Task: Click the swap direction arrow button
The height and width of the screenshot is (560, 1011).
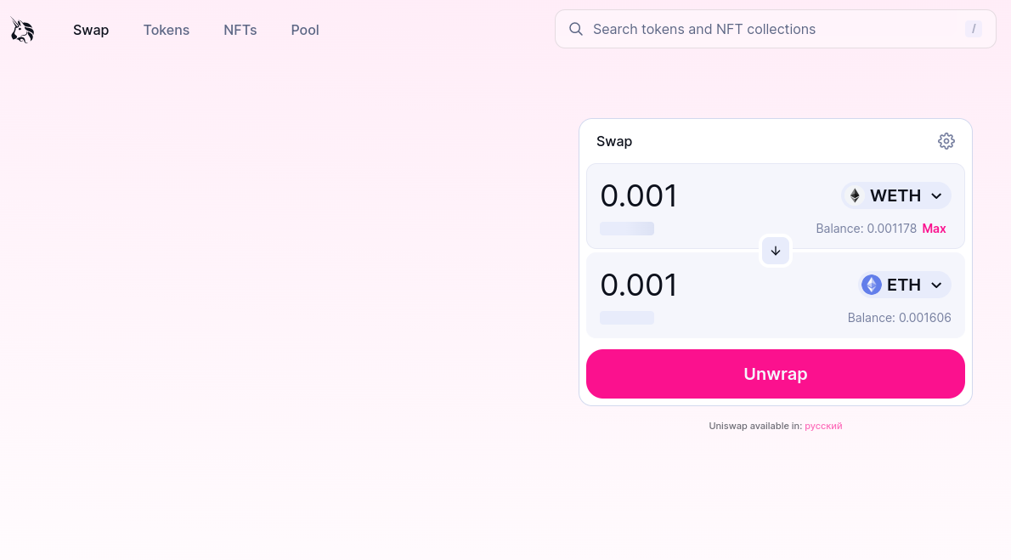Action: point(776,251)
